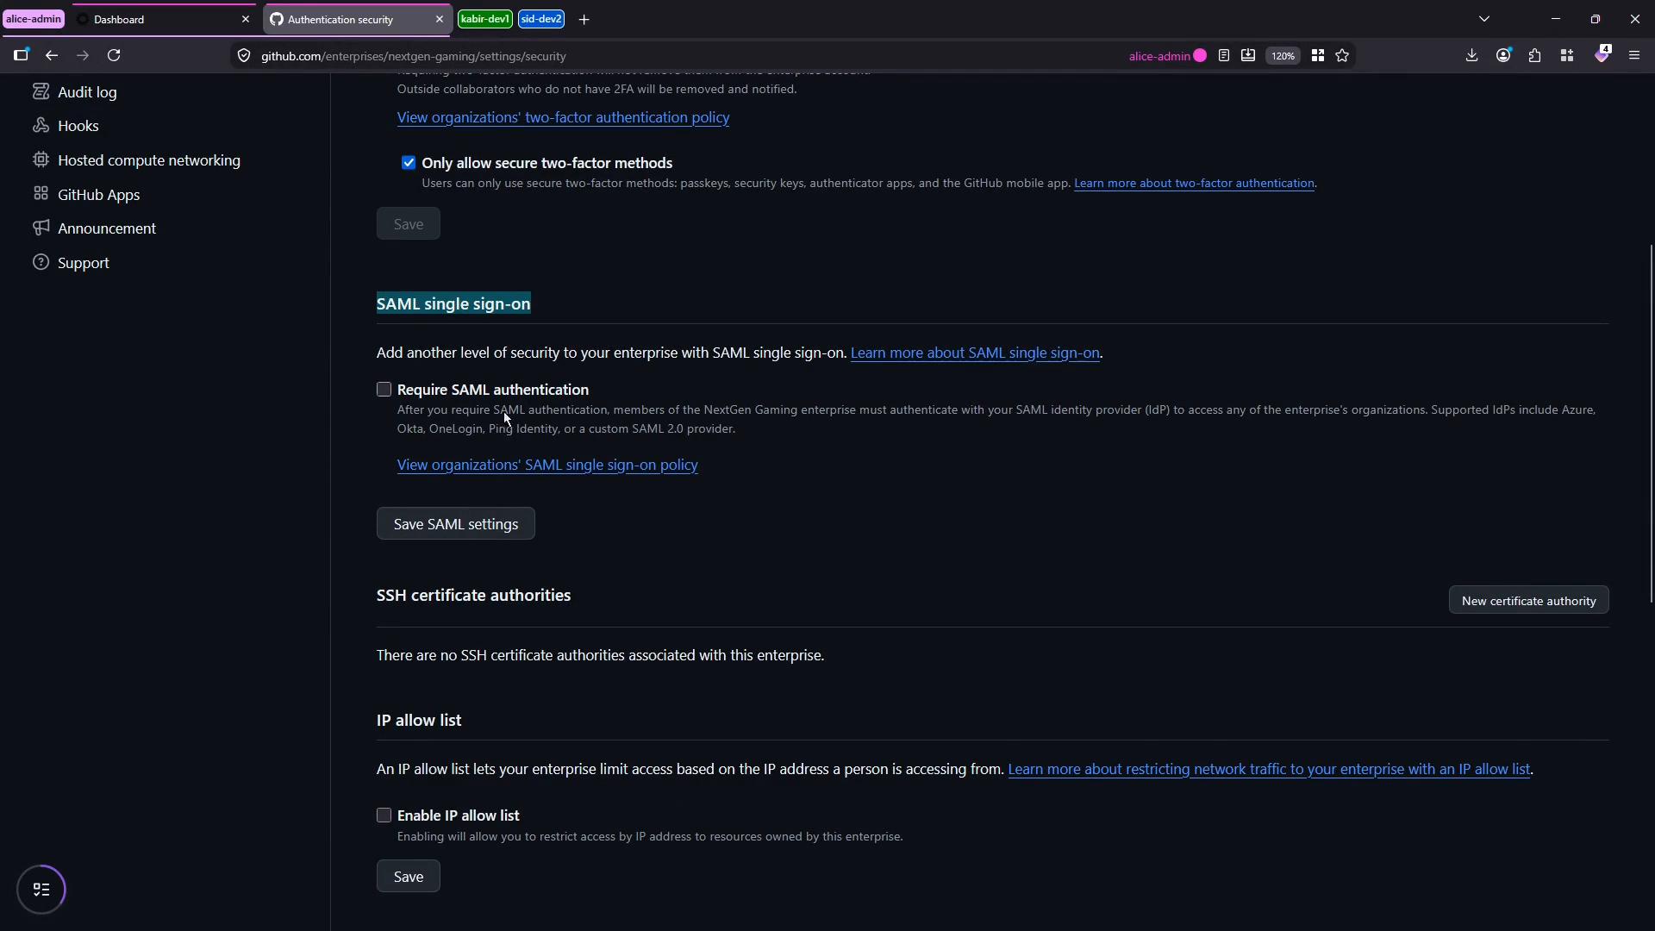Open View organizations' two-factor authentication policy
Screen dimensions: 1655x931
tap(563, 117)
